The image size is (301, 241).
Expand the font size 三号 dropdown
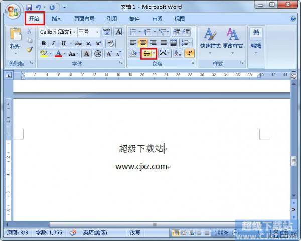click(x=97, y=32)
